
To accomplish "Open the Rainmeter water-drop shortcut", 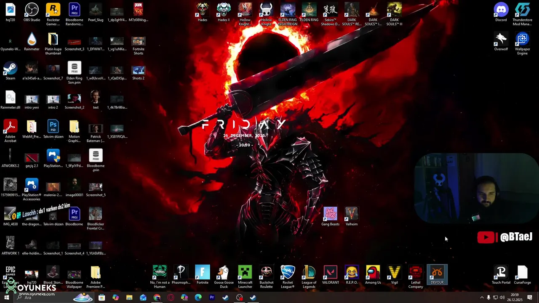I will (x=32, y=42).
